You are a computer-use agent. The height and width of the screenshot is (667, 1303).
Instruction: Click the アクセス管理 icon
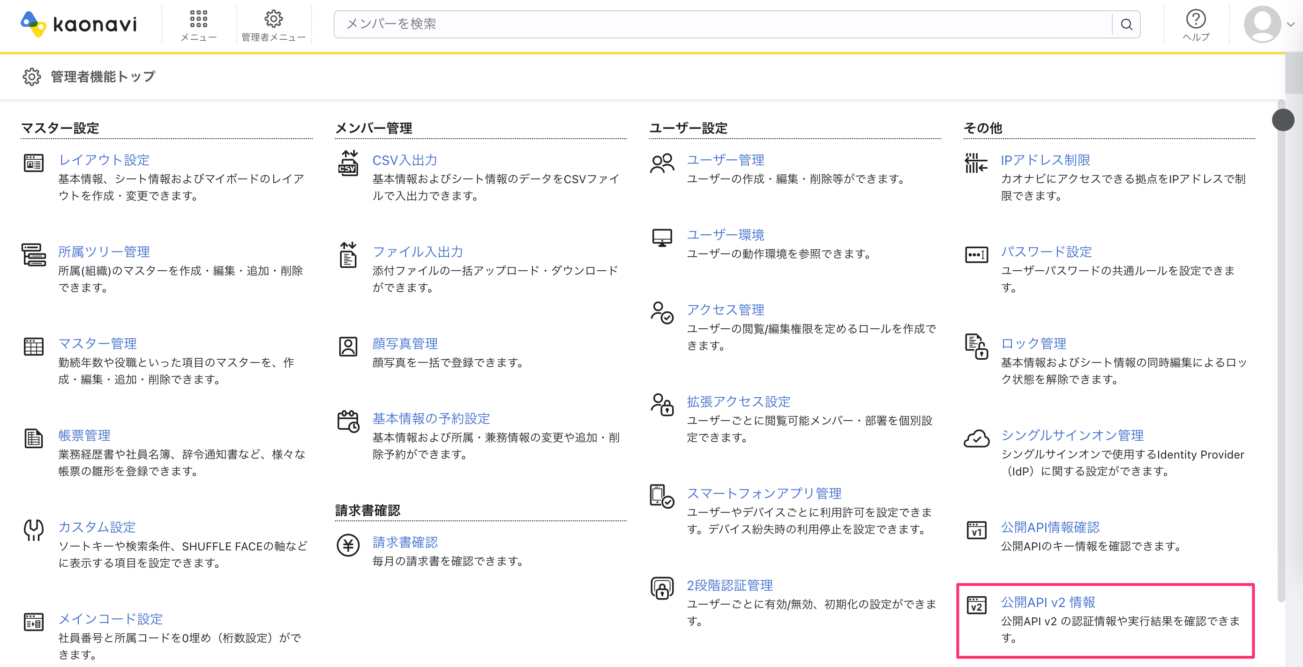click(x=662, y=313)
